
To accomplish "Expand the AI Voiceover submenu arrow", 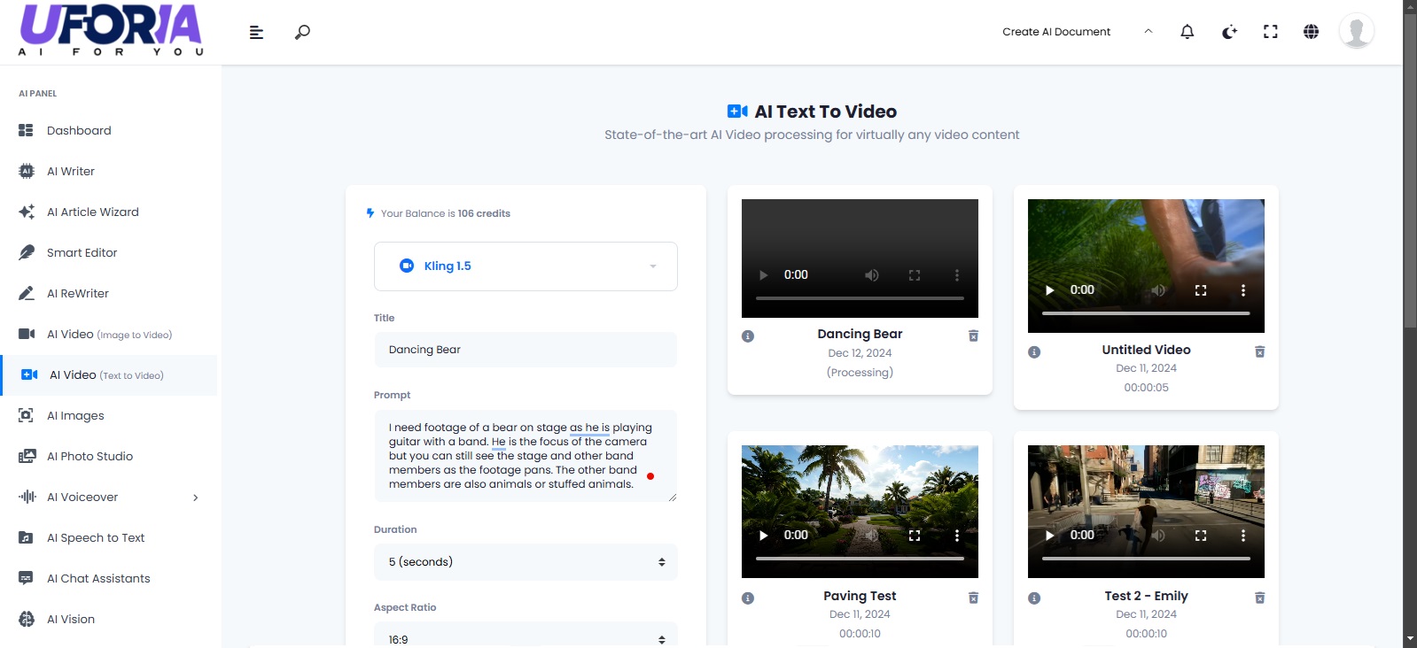I will point(196,498).
